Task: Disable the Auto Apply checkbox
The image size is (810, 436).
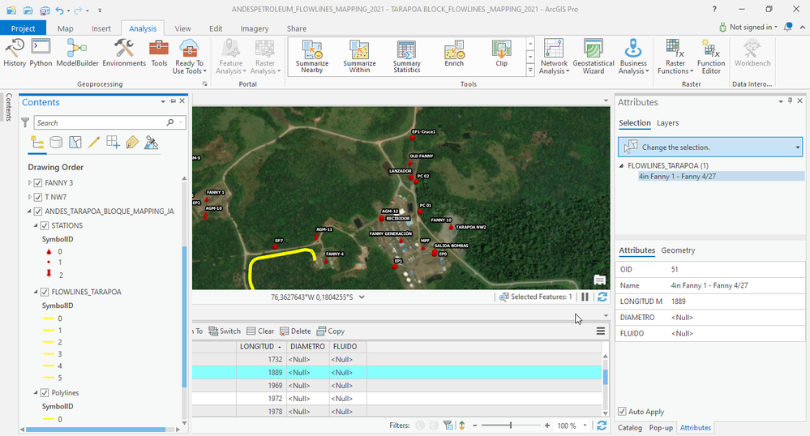Action: pyautogui.click(x=623, y=412)
